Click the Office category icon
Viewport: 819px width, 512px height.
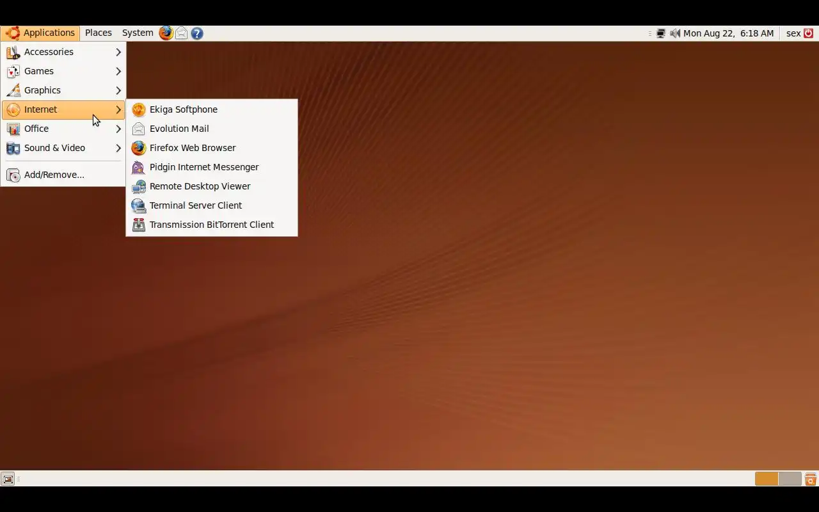[x=13, y=129]
